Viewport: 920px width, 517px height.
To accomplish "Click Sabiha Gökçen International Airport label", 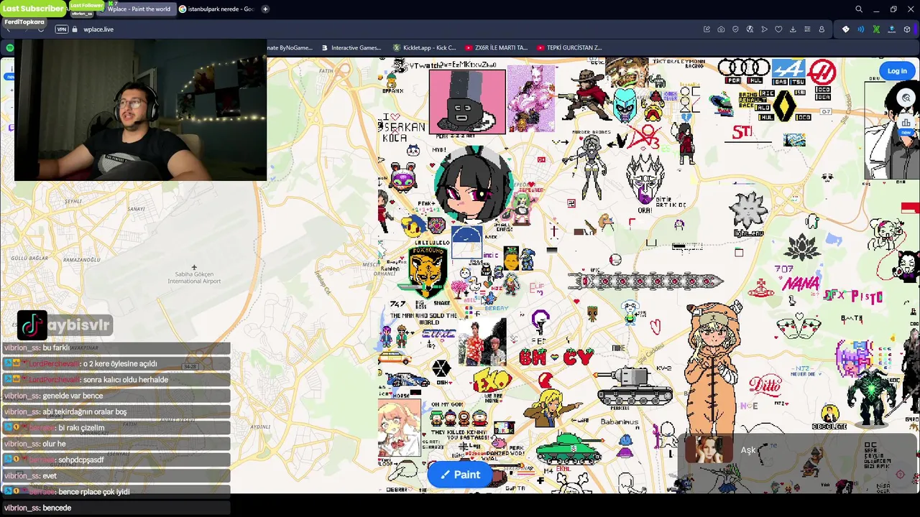I will pyautogui.click(x=194, y=277).
